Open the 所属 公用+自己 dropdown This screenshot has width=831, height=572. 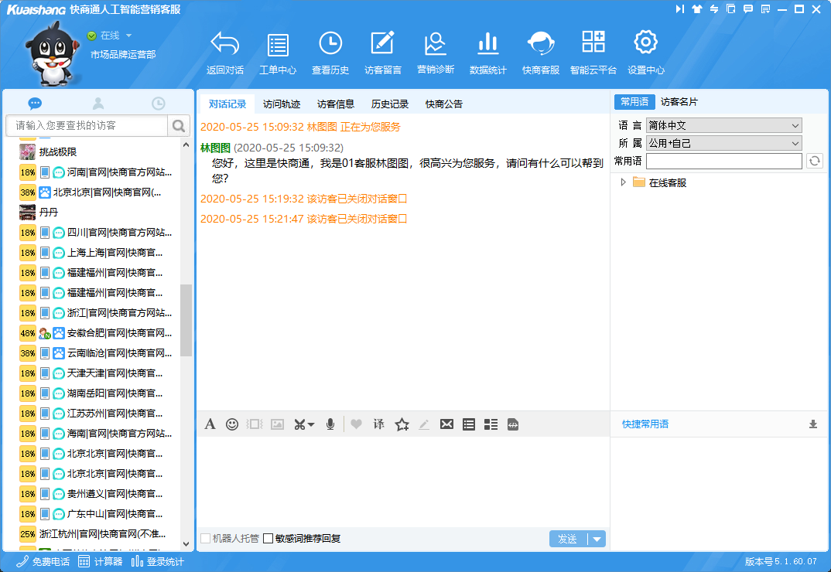click(723, 143)
